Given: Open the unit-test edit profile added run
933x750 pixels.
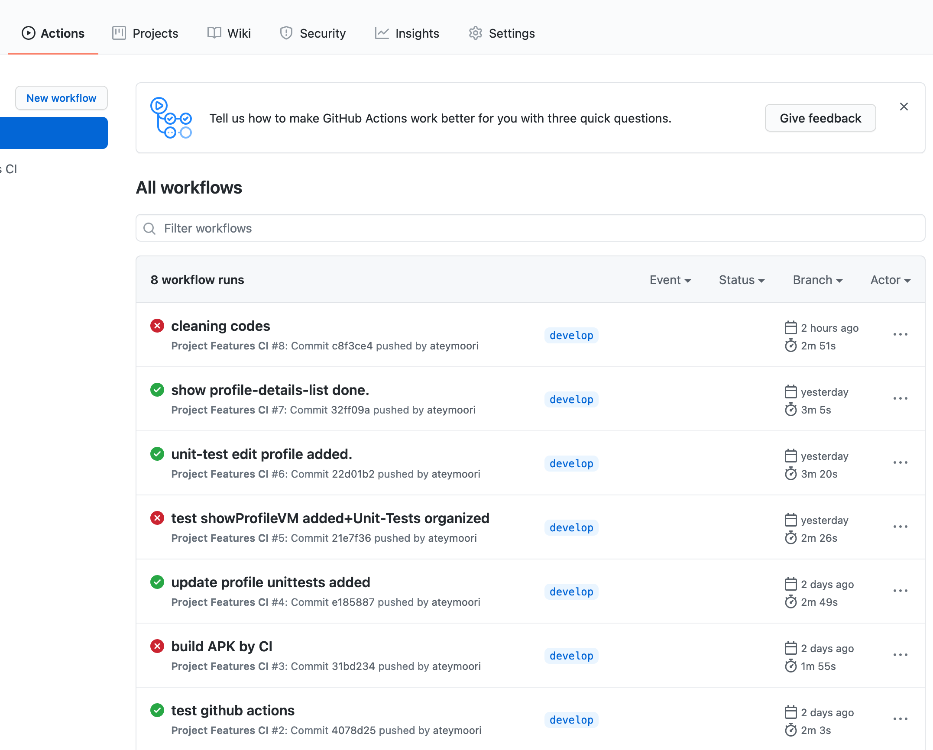Looking at the screenshot, I should click(261, 454).
